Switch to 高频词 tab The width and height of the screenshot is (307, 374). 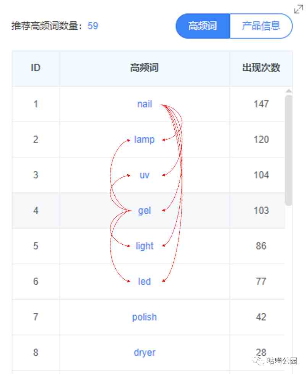pyautogui.click(x=203, y=26)
